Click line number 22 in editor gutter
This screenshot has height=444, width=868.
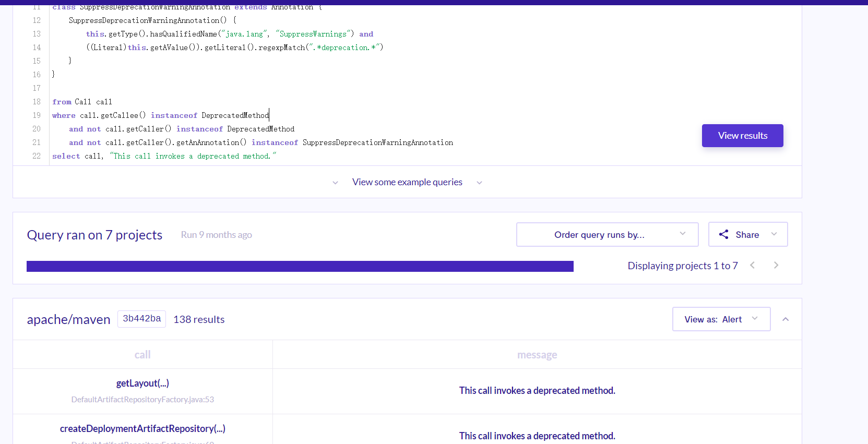point(37,156)
